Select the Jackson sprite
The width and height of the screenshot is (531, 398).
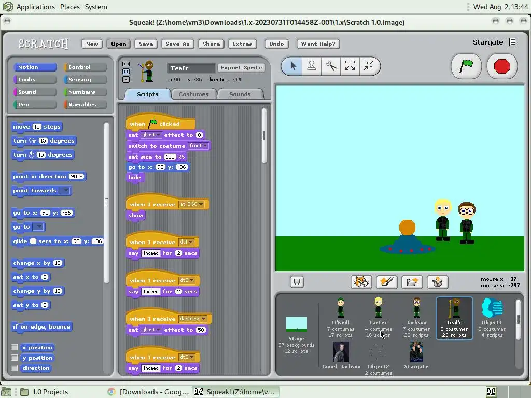pyautogui.click(x=416, y=318)
